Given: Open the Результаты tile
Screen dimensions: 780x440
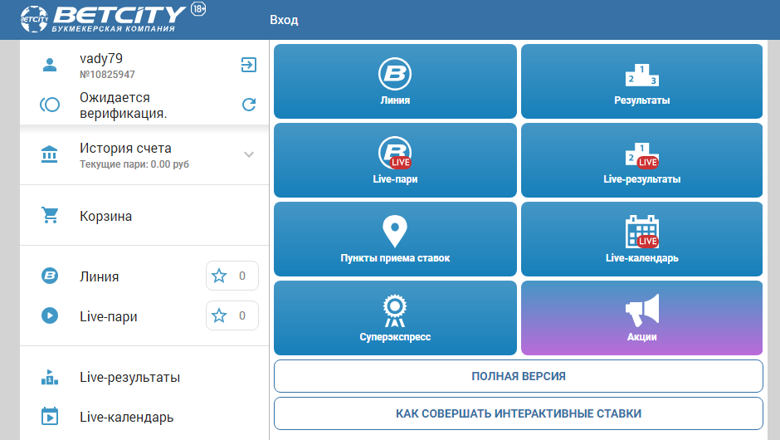Looking at the screenshot, I should [x=641, y=81].
